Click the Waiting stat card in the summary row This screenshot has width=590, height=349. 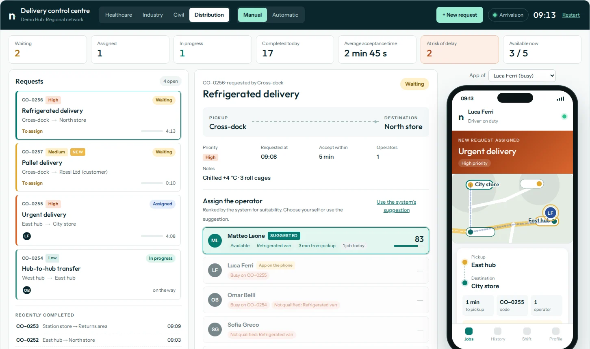48,50
